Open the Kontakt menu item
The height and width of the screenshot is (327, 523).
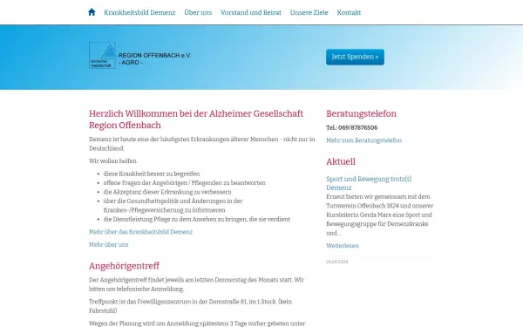[349, 12]
